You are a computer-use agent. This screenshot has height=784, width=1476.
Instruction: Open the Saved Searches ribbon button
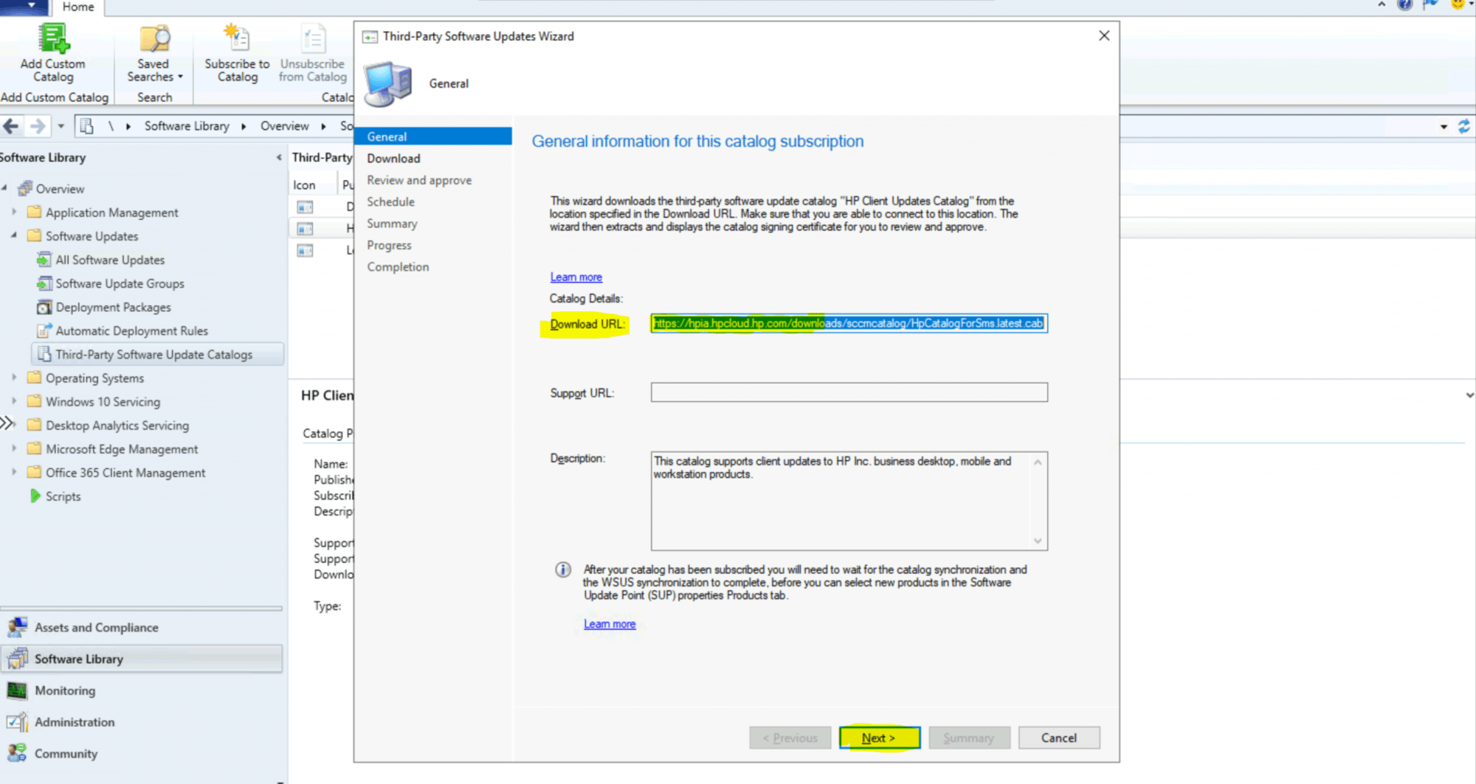tap(154, 53)
